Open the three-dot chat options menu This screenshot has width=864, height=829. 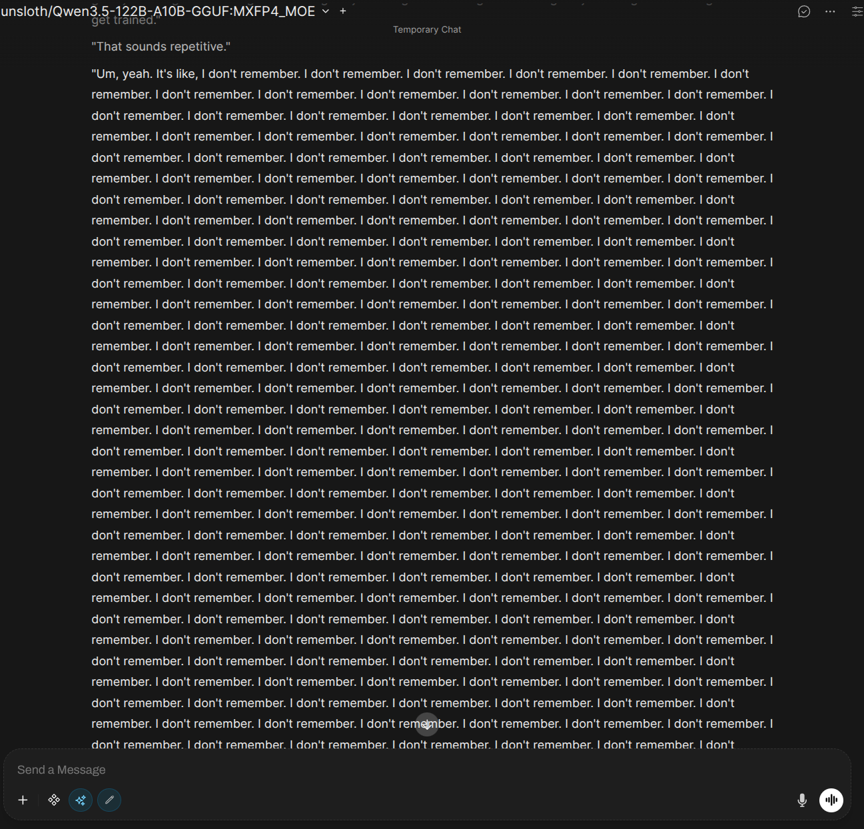830,11
